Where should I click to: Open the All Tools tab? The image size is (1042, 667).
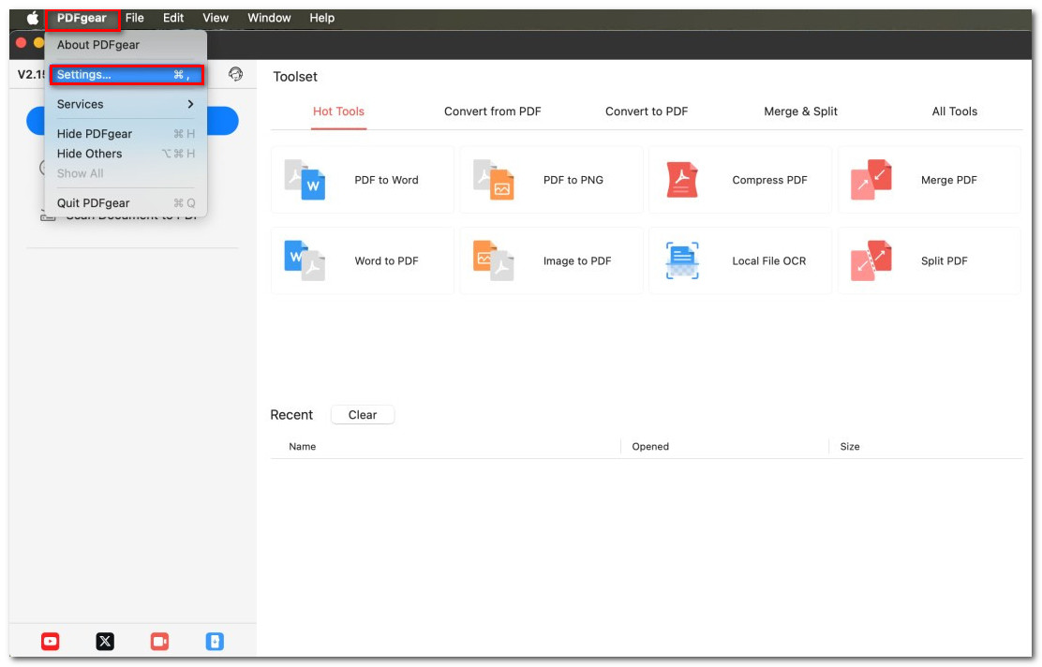coord(954,111)
